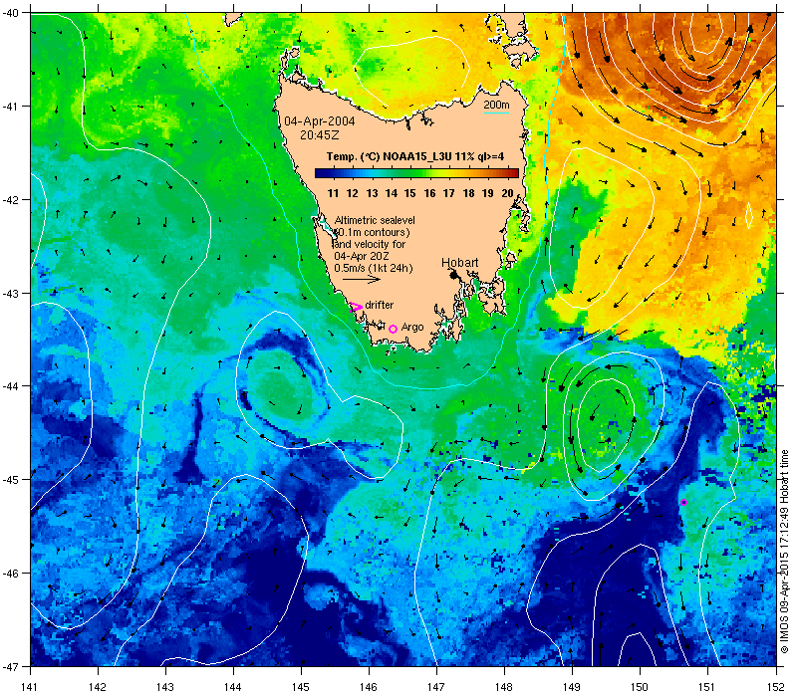This screenshot has height=697, width=797.
Task: Click the latitude axis label '-41'
Action: click(x=11, y=107)
